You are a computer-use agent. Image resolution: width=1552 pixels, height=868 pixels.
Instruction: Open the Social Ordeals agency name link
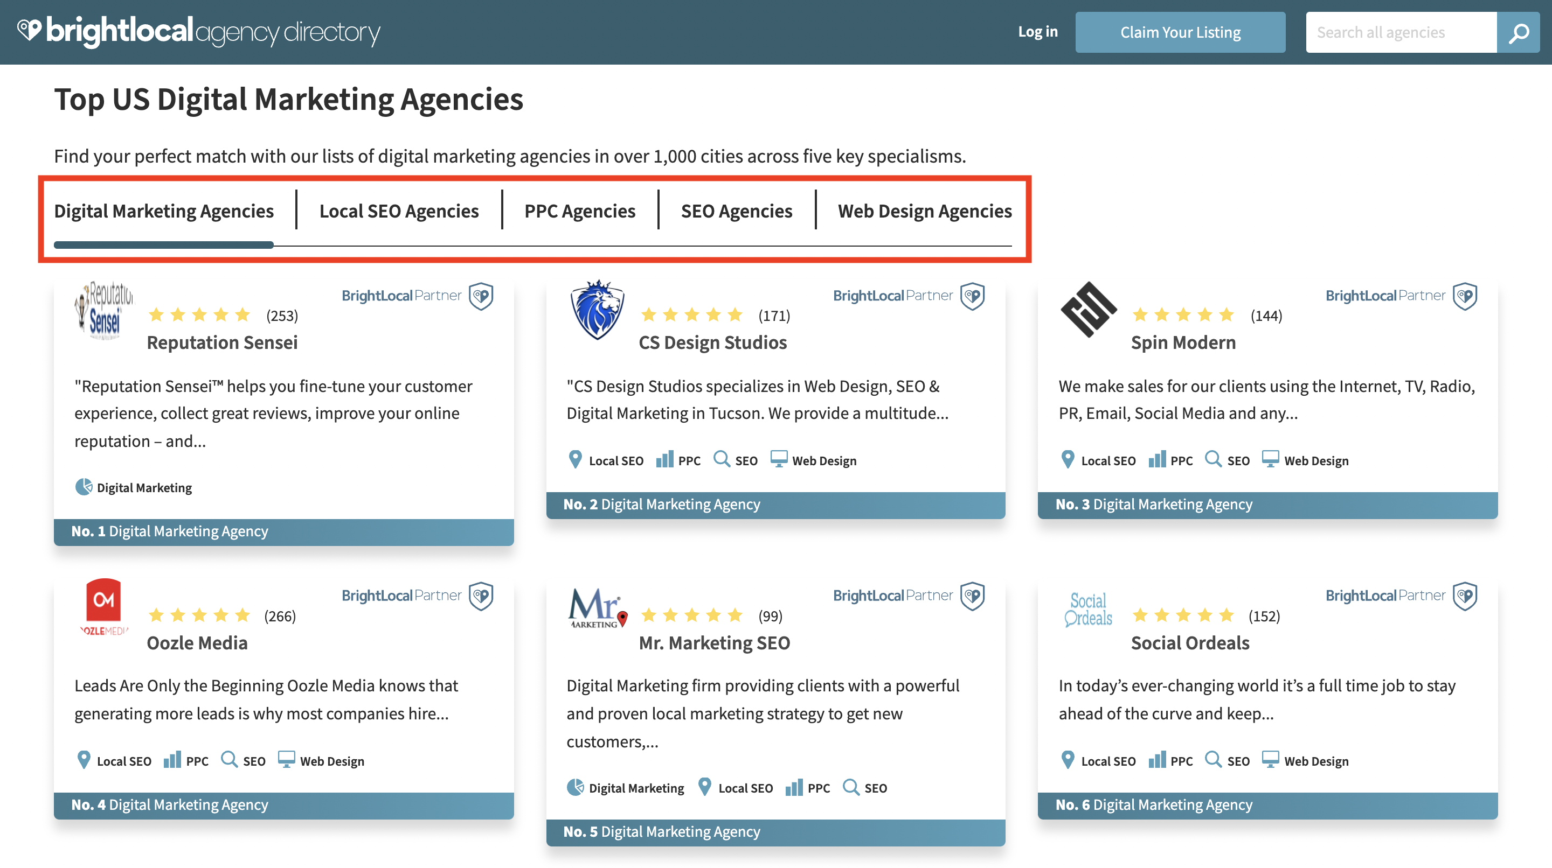click(1190, 643)
